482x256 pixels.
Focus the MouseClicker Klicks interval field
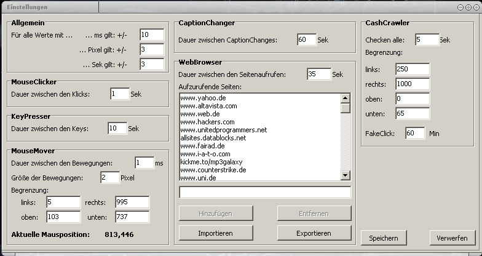pyautogui.click(x=120, y=94)
